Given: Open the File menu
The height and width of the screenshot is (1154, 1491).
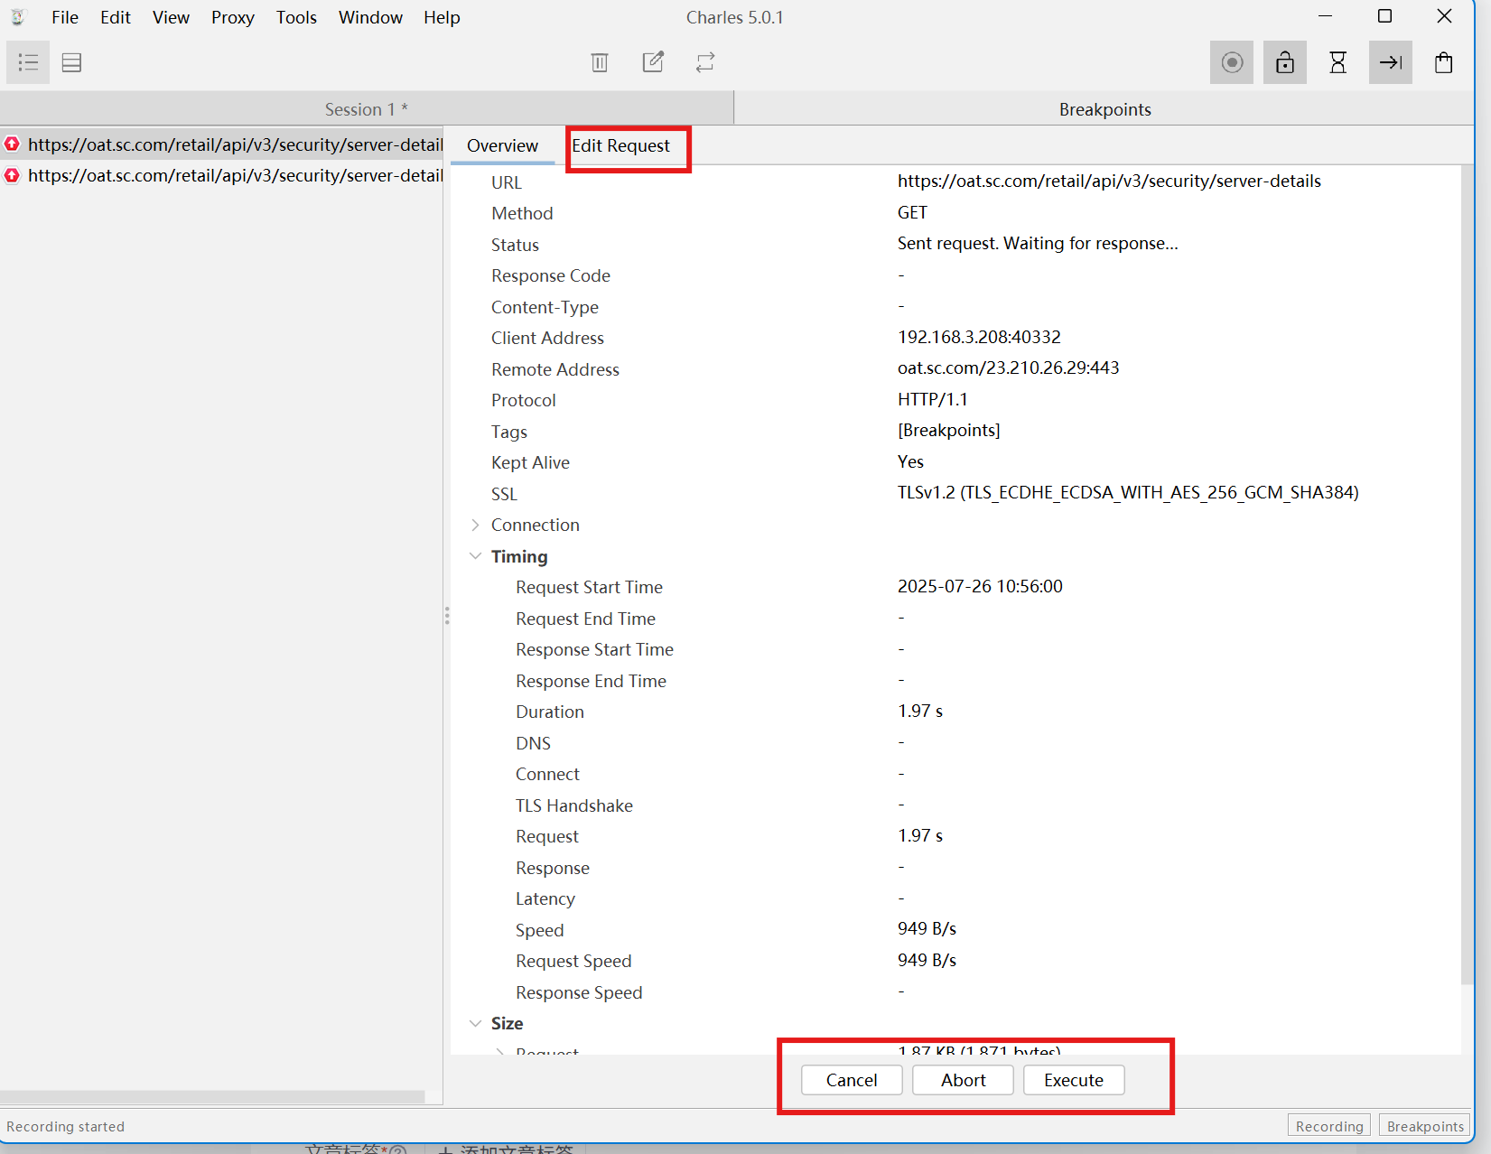Looking at the screenshot, I should (x=65, y=17).
